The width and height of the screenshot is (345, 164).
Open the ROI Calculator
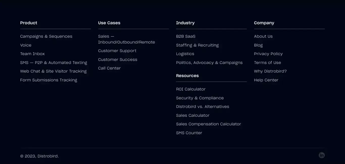[191, 89]
